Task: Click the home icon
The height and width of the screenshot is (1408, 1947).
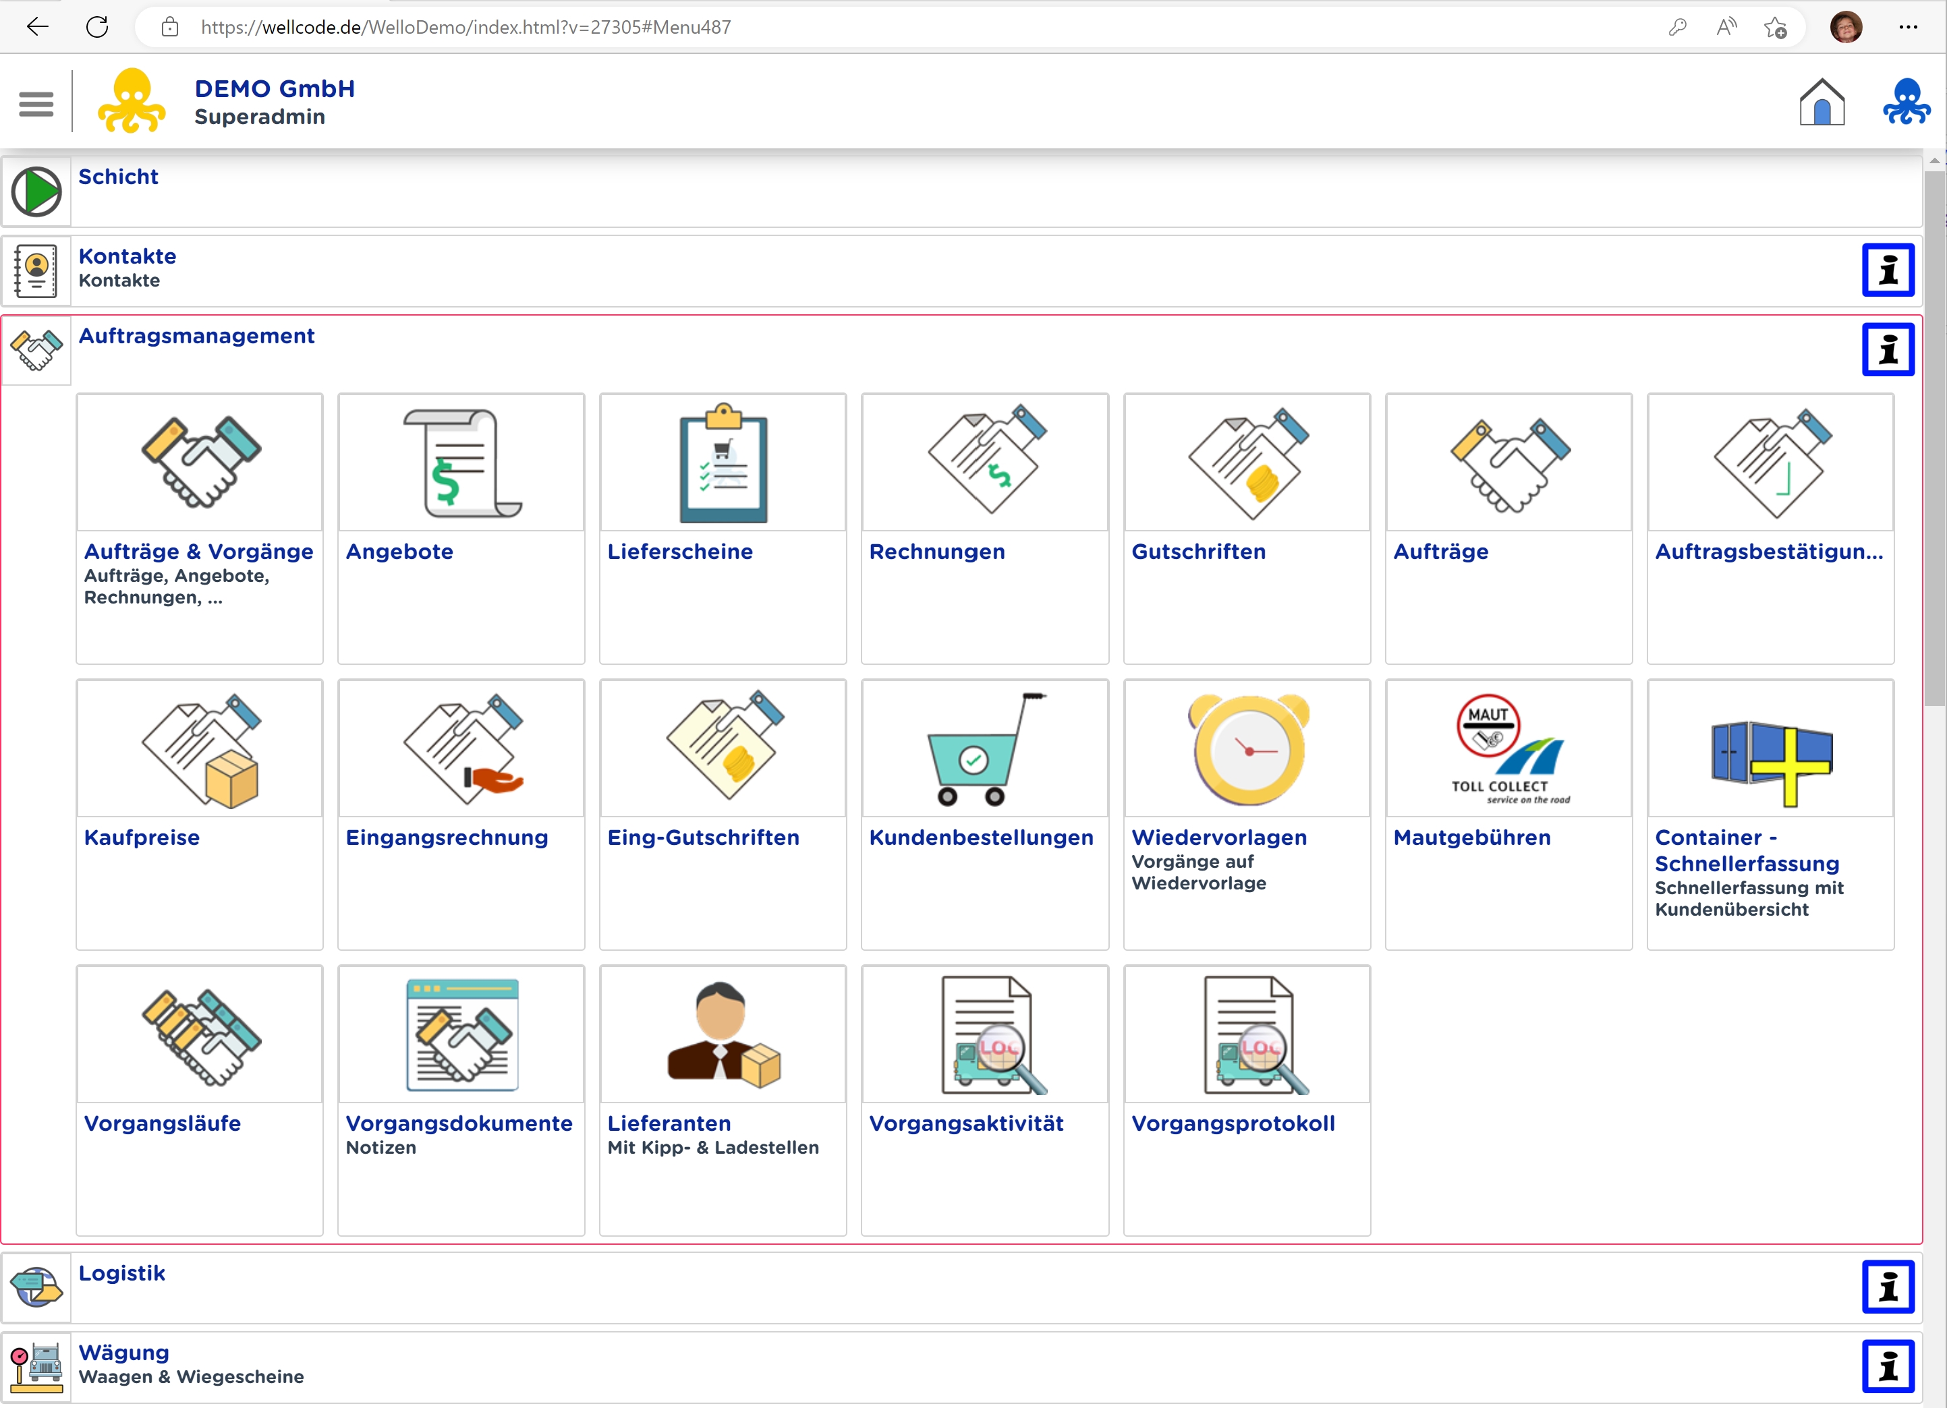Action: [x=1821, y=103]
